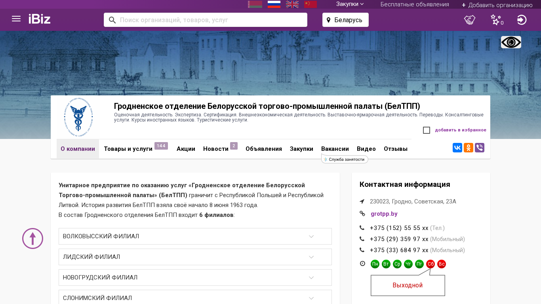Image resolution: width=541 pixels, height=304 pixels.
Task: Open the hamburger main menu
Action: [x=16, y=19]
